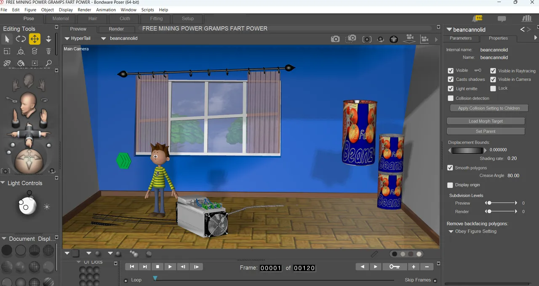This screenshot has width=539, height=286.
Task: Toggle Smooth polygons checkbox
Action: click(450, 168)
